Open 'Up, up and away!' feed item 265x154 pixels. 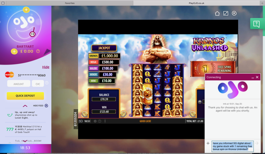tap(25, 115)
